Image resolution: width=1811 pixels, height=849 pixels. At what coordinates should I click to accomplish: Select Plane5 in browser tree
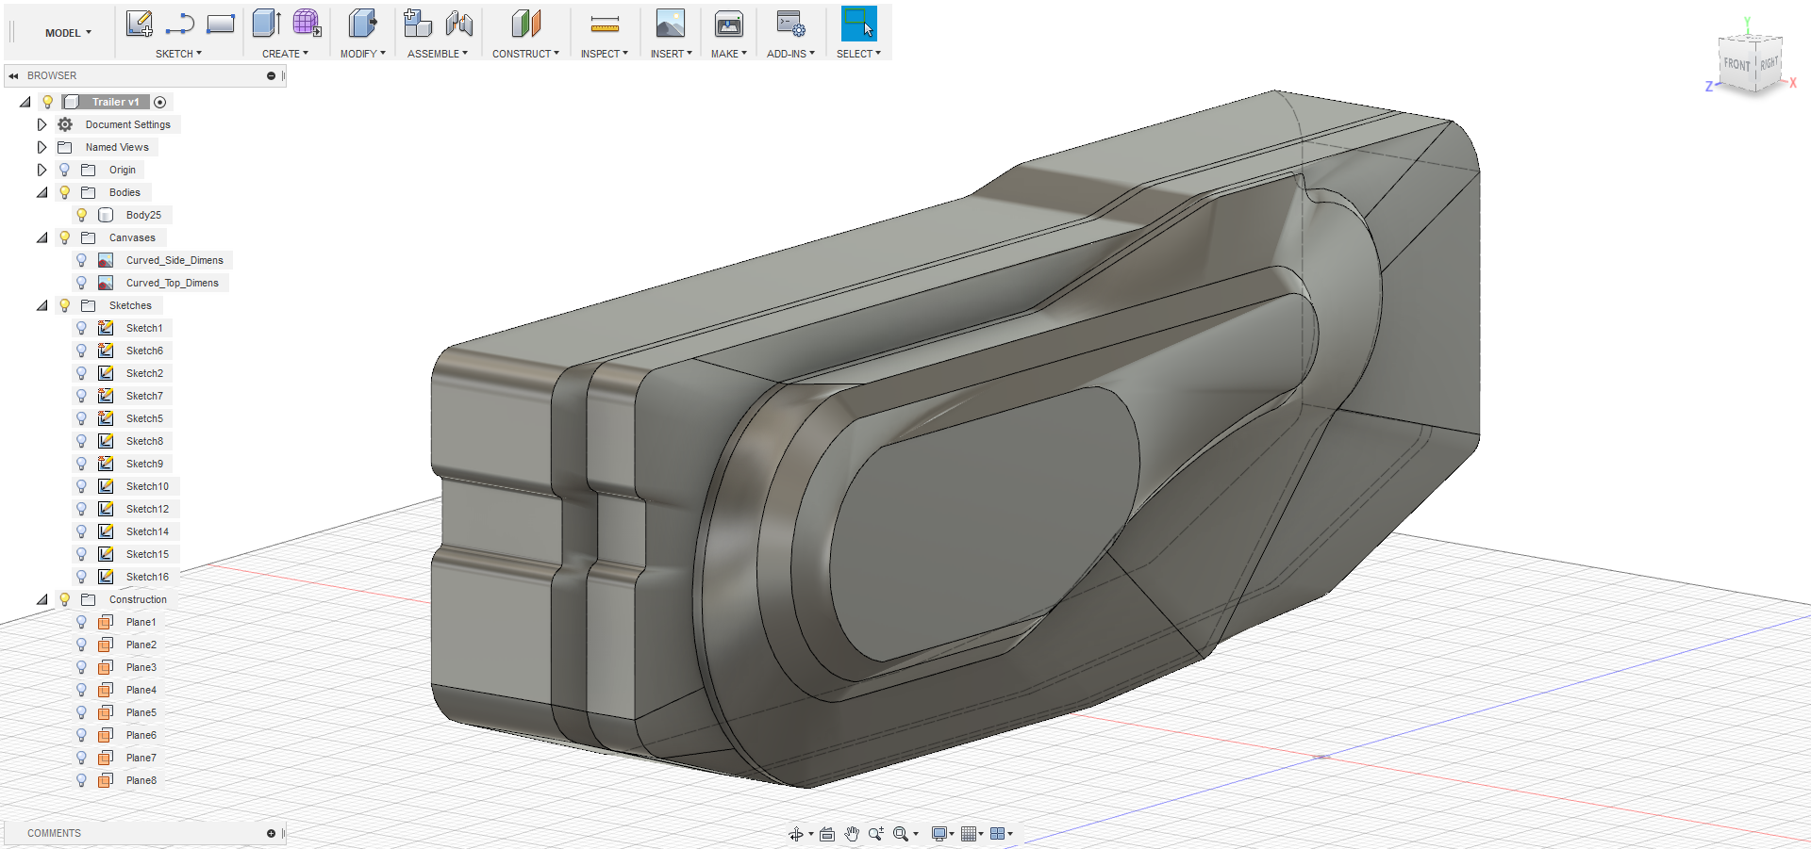tap(141, 712)
